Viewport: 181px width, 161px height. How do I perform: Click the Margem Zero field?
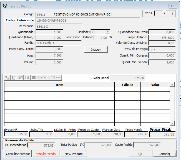[x=113, y=134]
